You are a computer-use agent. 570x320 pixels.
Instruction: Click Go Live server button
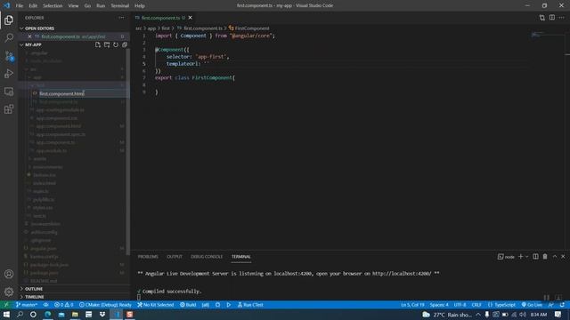coord(532,305)
